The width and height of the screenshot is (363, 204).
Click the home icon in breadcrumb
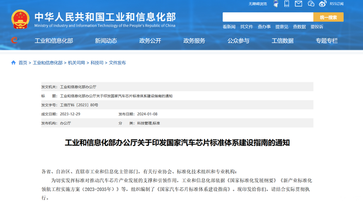point(14,62)
